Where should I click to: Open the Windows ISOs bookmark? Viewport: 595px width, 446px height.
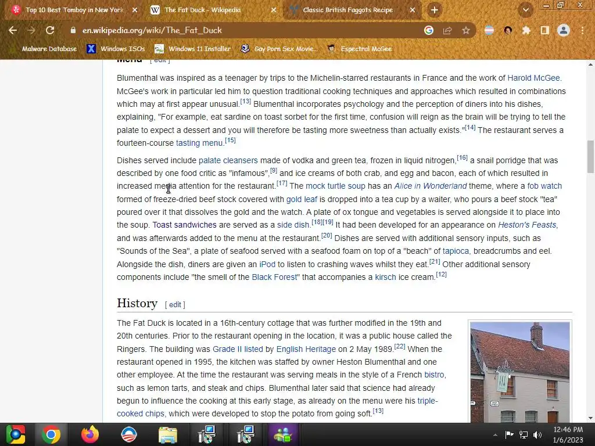116,49
